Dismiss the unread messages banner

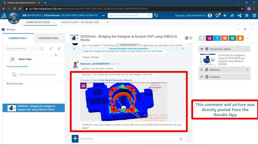[183, 49]
